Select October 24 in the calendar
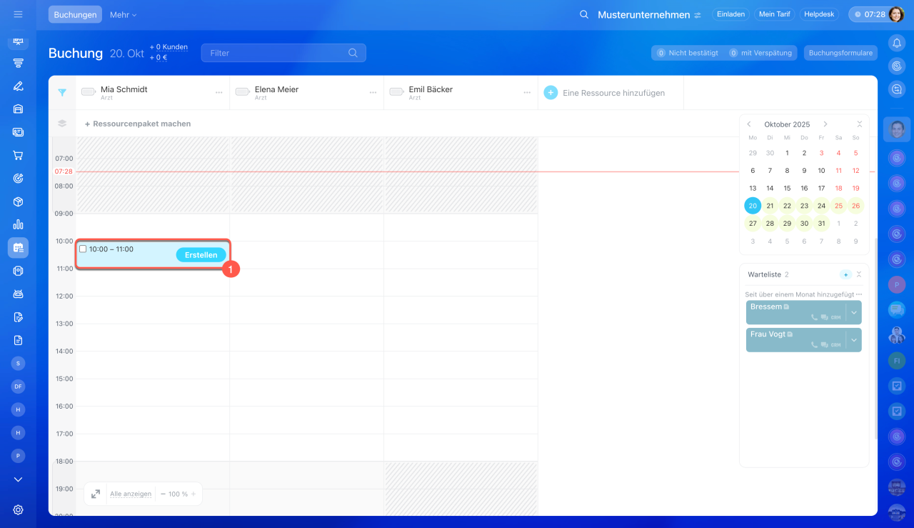The width and height of the screenshot is (914, 528). coord(821,206)
